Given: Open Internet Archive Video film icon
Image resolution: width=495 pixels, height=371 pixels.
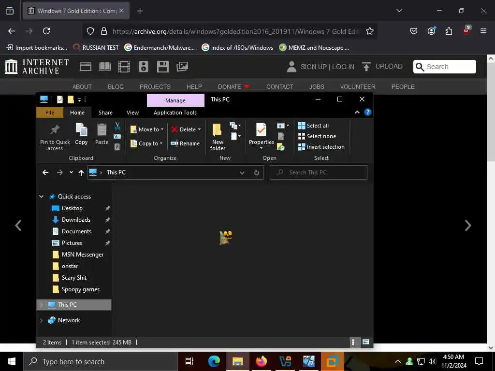Looking at the screenshot, I should (x=124, y=67).
